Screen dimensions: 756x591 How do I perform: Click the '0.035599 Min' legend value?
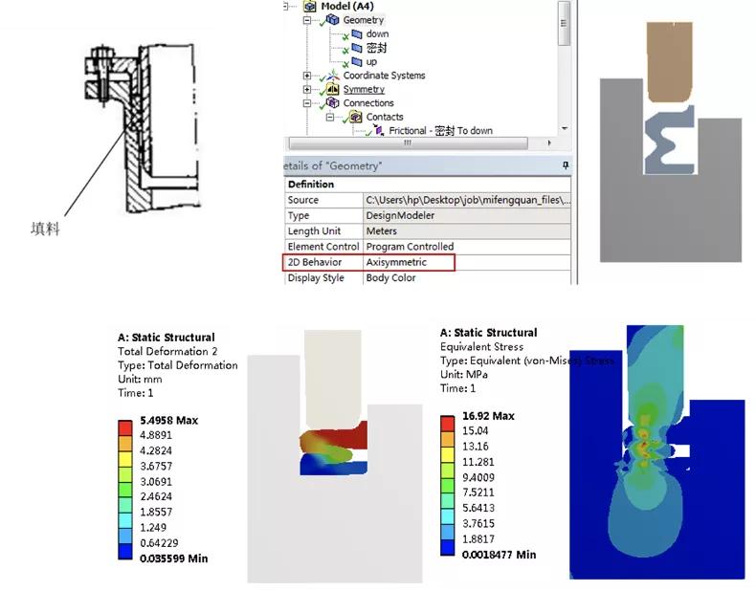point(173,558)
